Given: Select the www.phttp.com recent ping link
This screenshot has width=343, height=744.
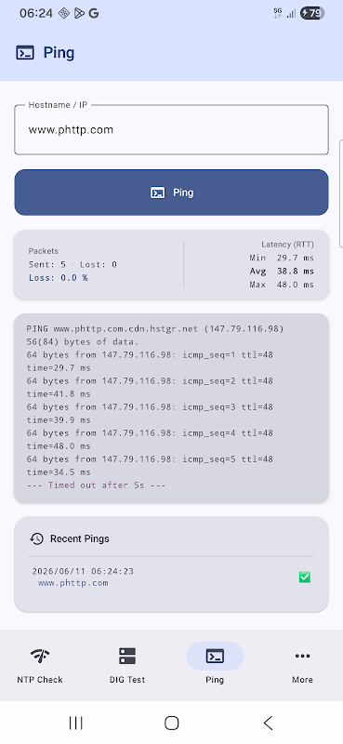Looking at the screenshot, I should click(73, 583).
